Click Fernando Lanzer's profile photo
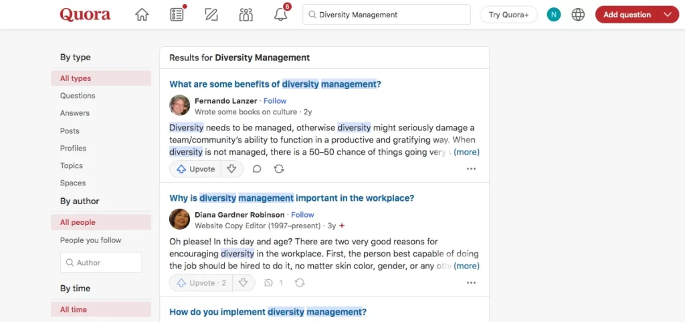 tap(179, 105)
